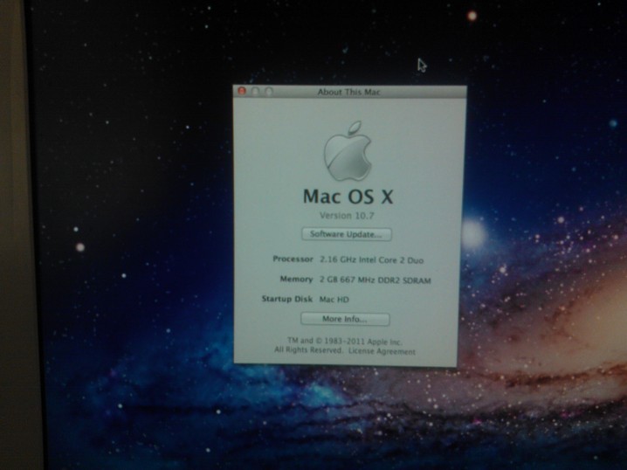Close the About This Mac window

pyautogui.click(x=242, y=91)
